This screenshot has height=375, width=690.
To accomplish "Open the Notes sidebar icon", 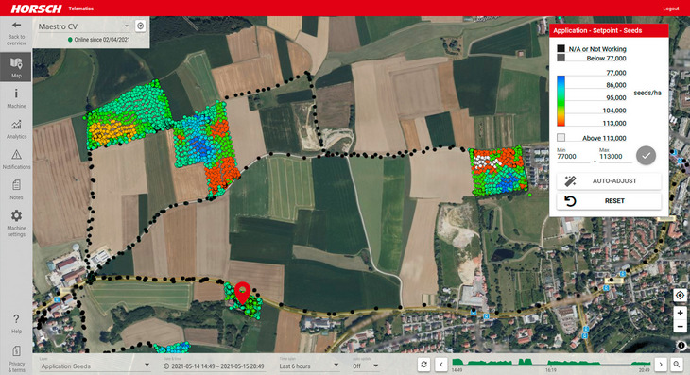I will 16,184.
